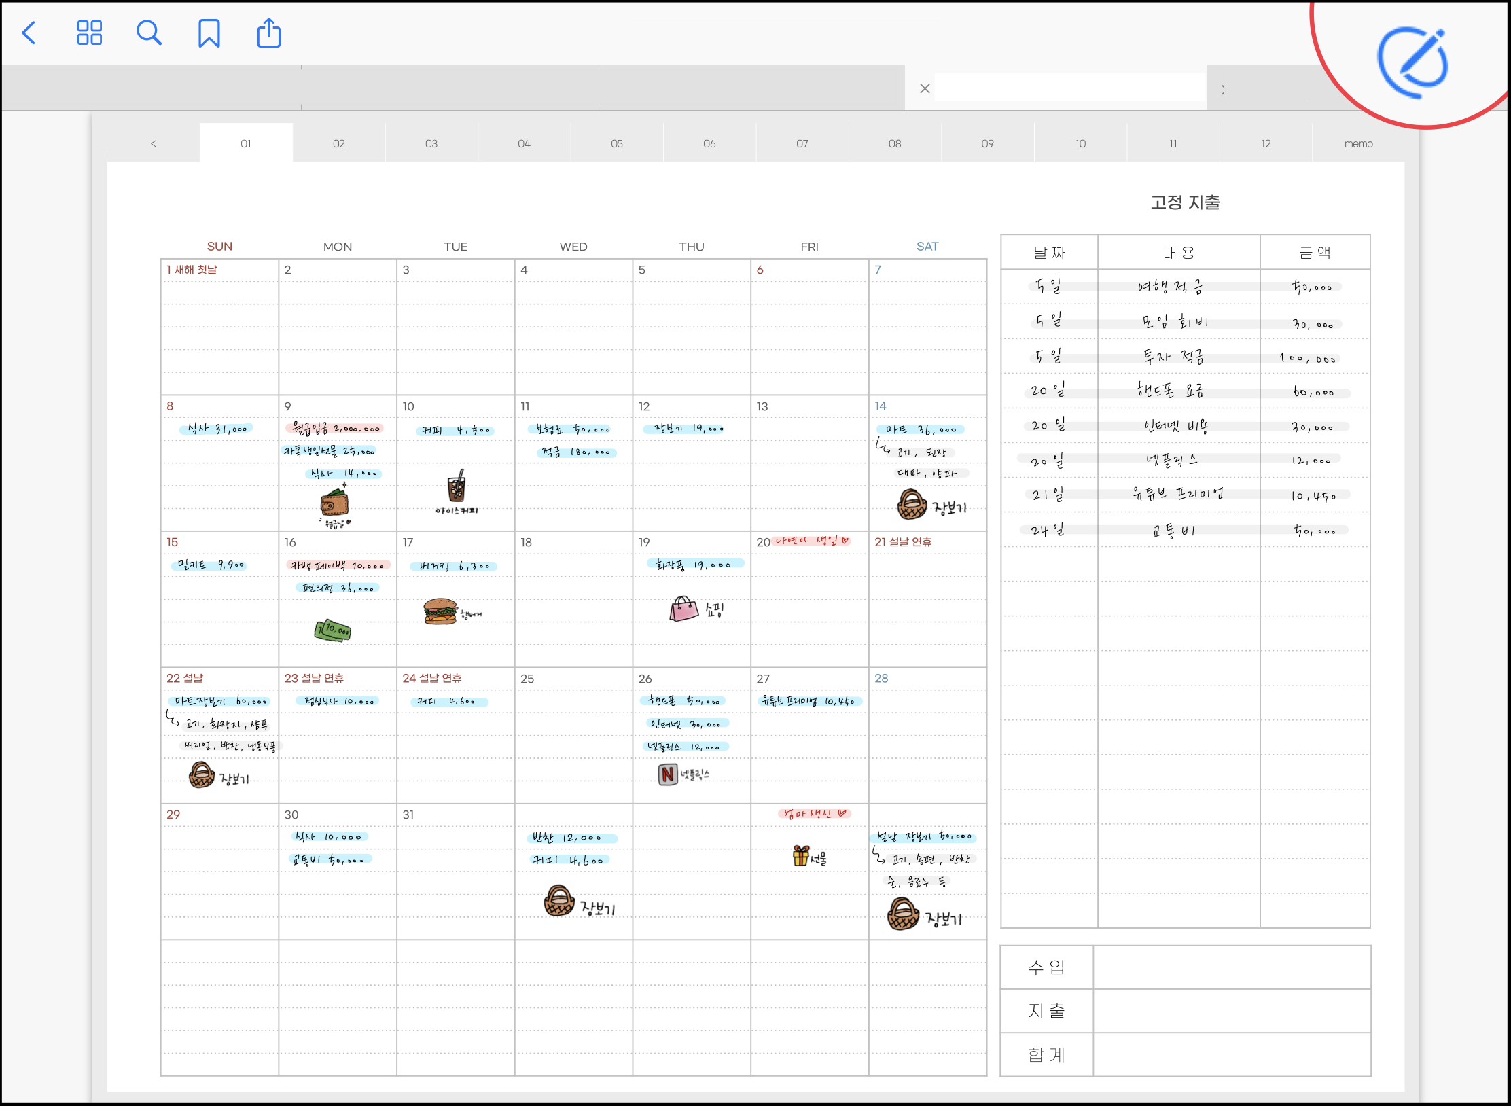
Task: Click the hamburger sticker on 17th
Action: coord(440,611)
